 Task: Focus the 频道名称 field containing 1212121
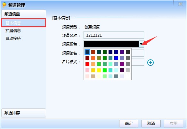click(x=114, y=35)
